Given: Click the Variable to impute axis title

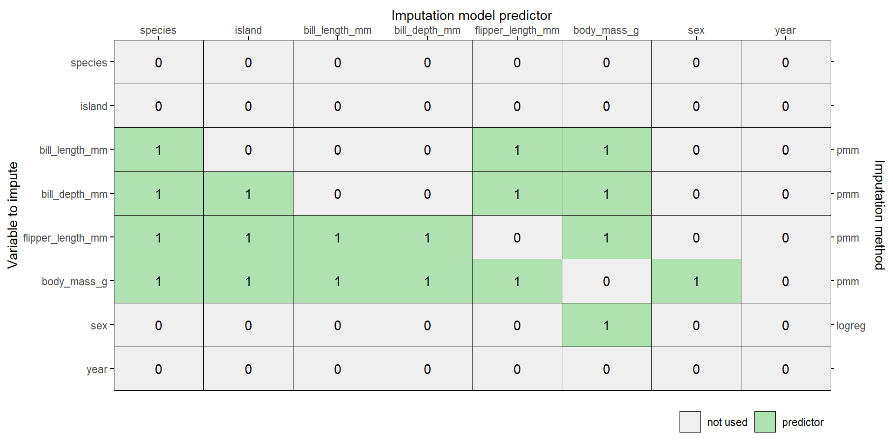Looking at the screenshot, I should (13, 215).
